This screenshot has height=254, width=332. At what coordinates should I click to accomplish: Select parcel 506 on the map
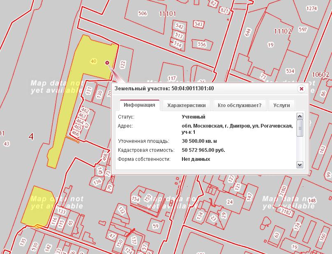pos(143,14)
